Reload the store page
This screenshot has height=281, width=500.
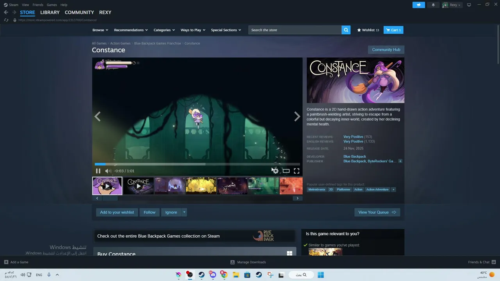pyautogui.click(x=6, y=20)
